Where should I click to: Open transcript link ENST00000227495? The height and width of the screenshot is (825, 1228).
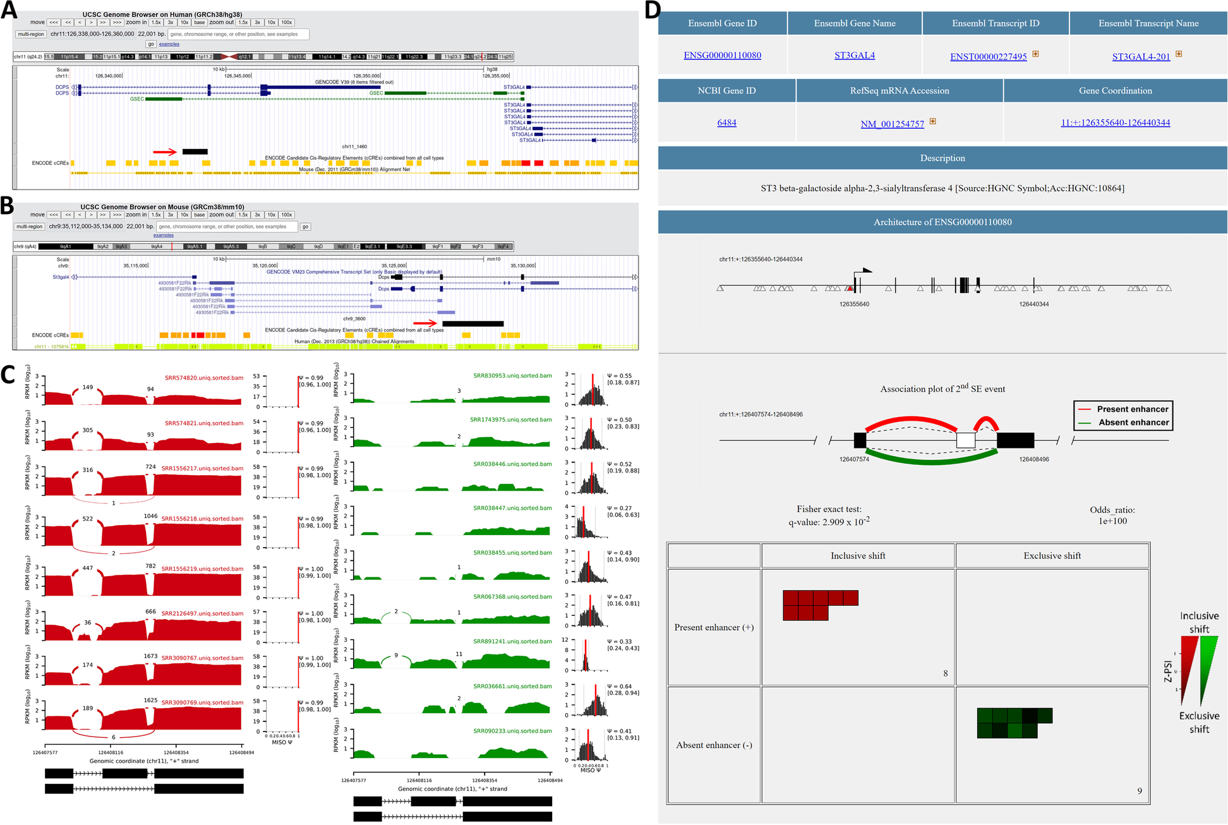(988, 57)
